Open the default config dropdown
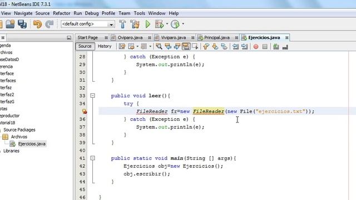Image resolution: width=356 pixels, height=200 pixels. pyautogui.click(x=111, y=24)
